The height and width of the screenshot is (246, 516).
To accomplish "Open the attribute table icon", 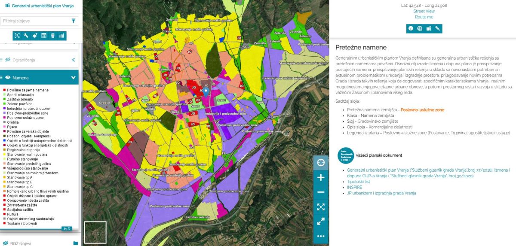I will pos(44,36).
